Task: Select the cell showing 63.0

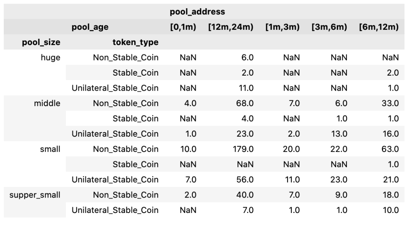Action: click(x=391, y=149)
